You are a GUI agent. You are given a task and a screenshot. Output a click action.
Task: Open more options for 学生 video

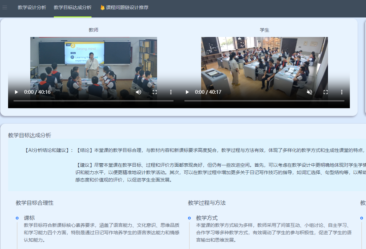click(342, 92)
